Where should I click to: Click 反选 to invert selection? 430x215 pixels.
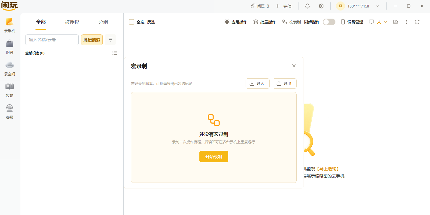[x=151, y=22]
